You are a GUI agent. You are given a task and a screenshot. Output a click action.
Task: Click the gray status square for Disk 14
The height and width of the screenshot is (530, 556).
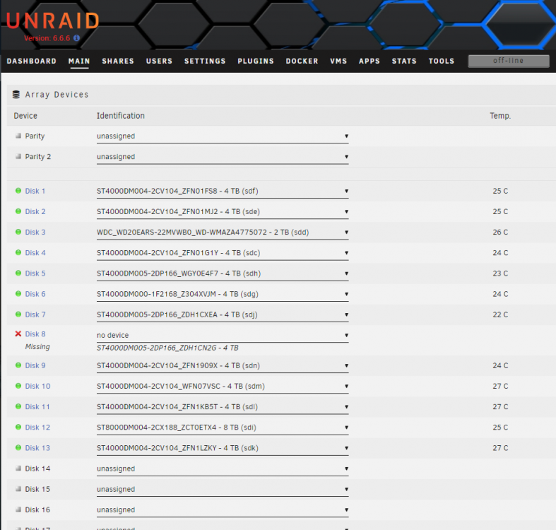18,469
